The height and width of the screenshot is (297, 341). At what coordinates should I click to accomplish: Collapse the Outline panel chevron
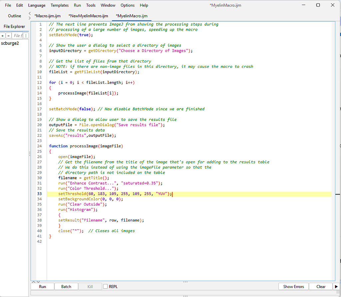(x=29, y=13)
